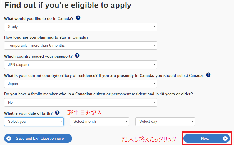
Task: Open the 'Select year' dropdown
Action: click(34, 122)
